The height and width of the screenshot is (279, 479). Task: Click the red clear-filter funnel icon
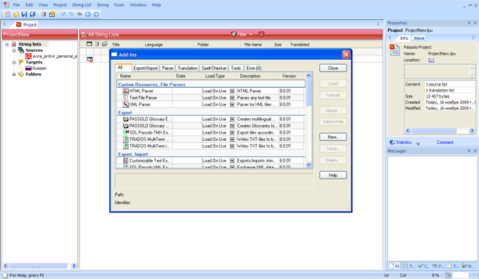[x=261, y=34]
